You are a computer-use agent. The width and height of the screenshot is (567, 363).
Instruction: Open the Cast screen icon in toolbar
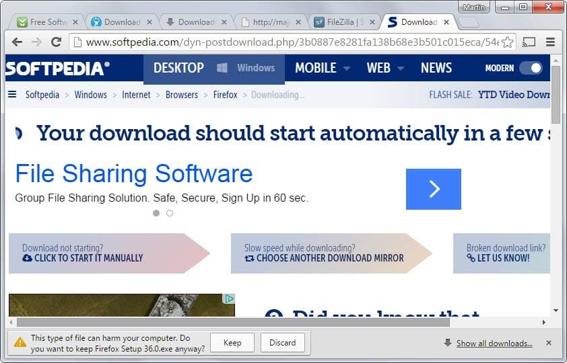pos(529,42)
